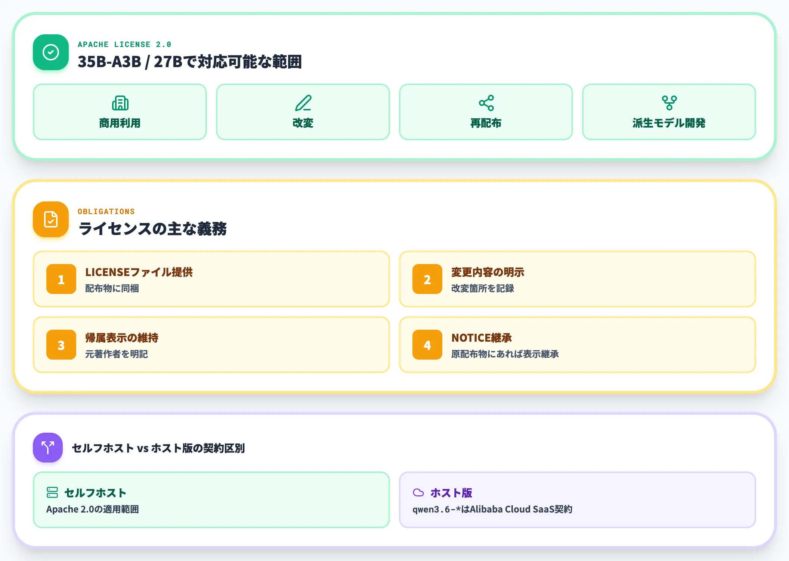Click the orange number 2 badge
789x561 pixels.
click(x=427, y=279)
